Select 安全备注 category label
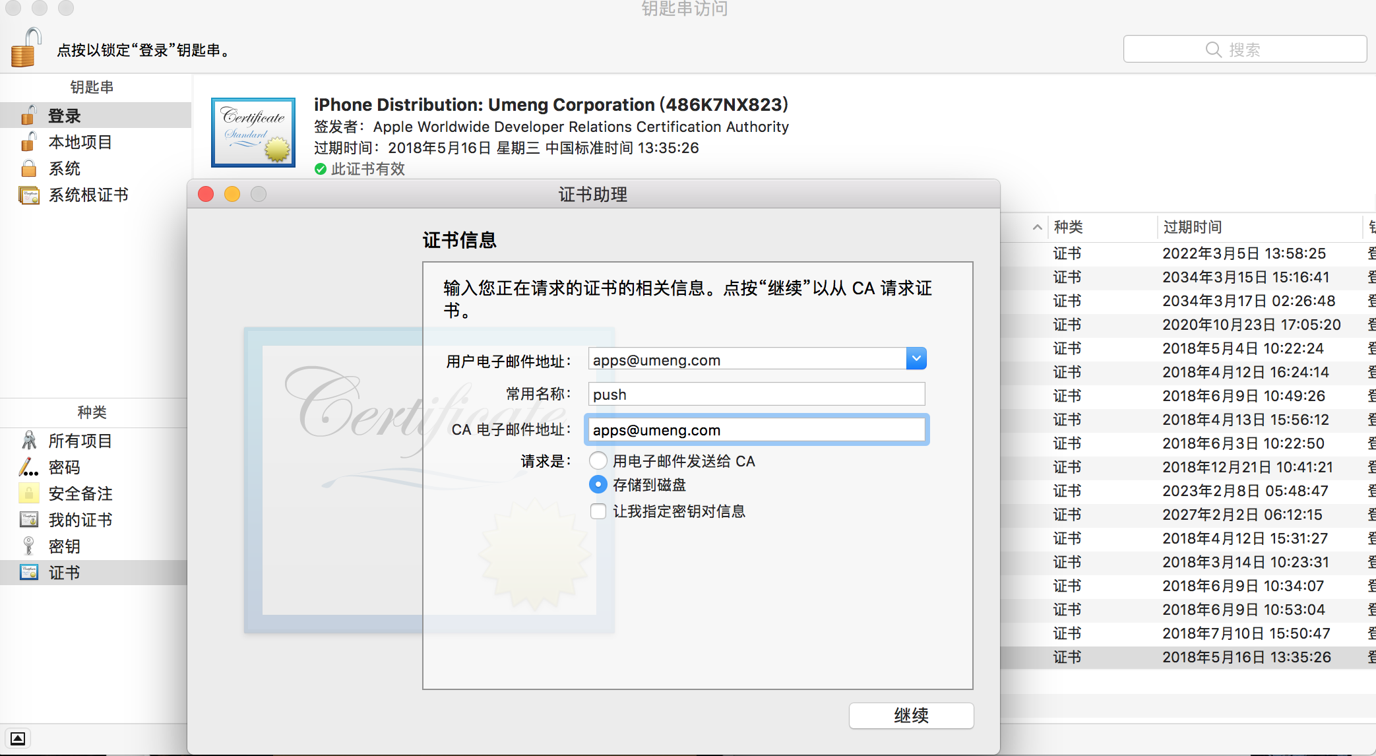Viewport: 1376px width, 756px height. (80, 493)
